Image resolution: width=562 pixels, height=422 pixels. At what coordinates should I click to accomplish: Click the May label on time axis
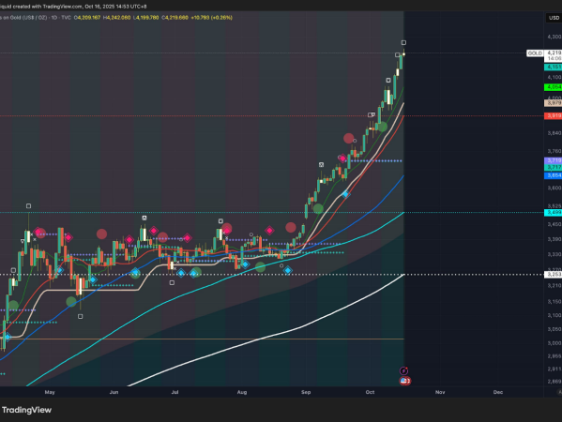[50, 392]
